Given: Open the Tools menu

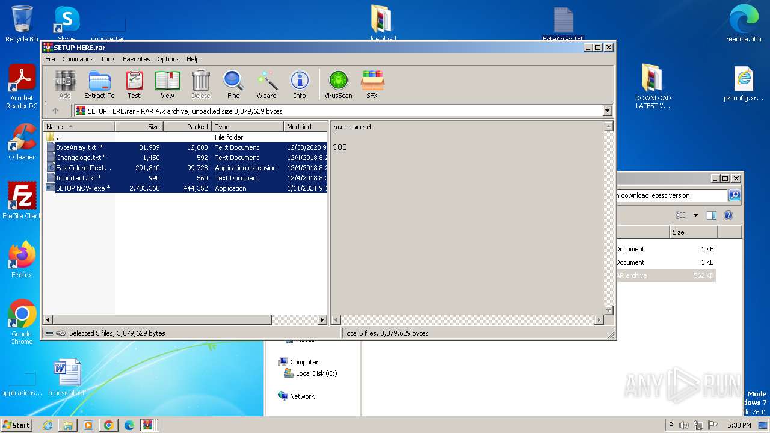Looking at the screenshot, I should pos(108,59).
